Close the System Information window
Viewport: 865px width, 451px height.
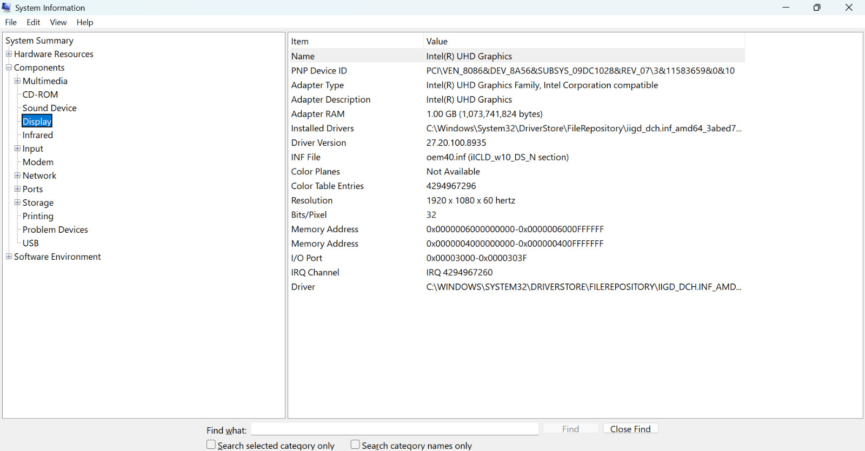(849, 8)
